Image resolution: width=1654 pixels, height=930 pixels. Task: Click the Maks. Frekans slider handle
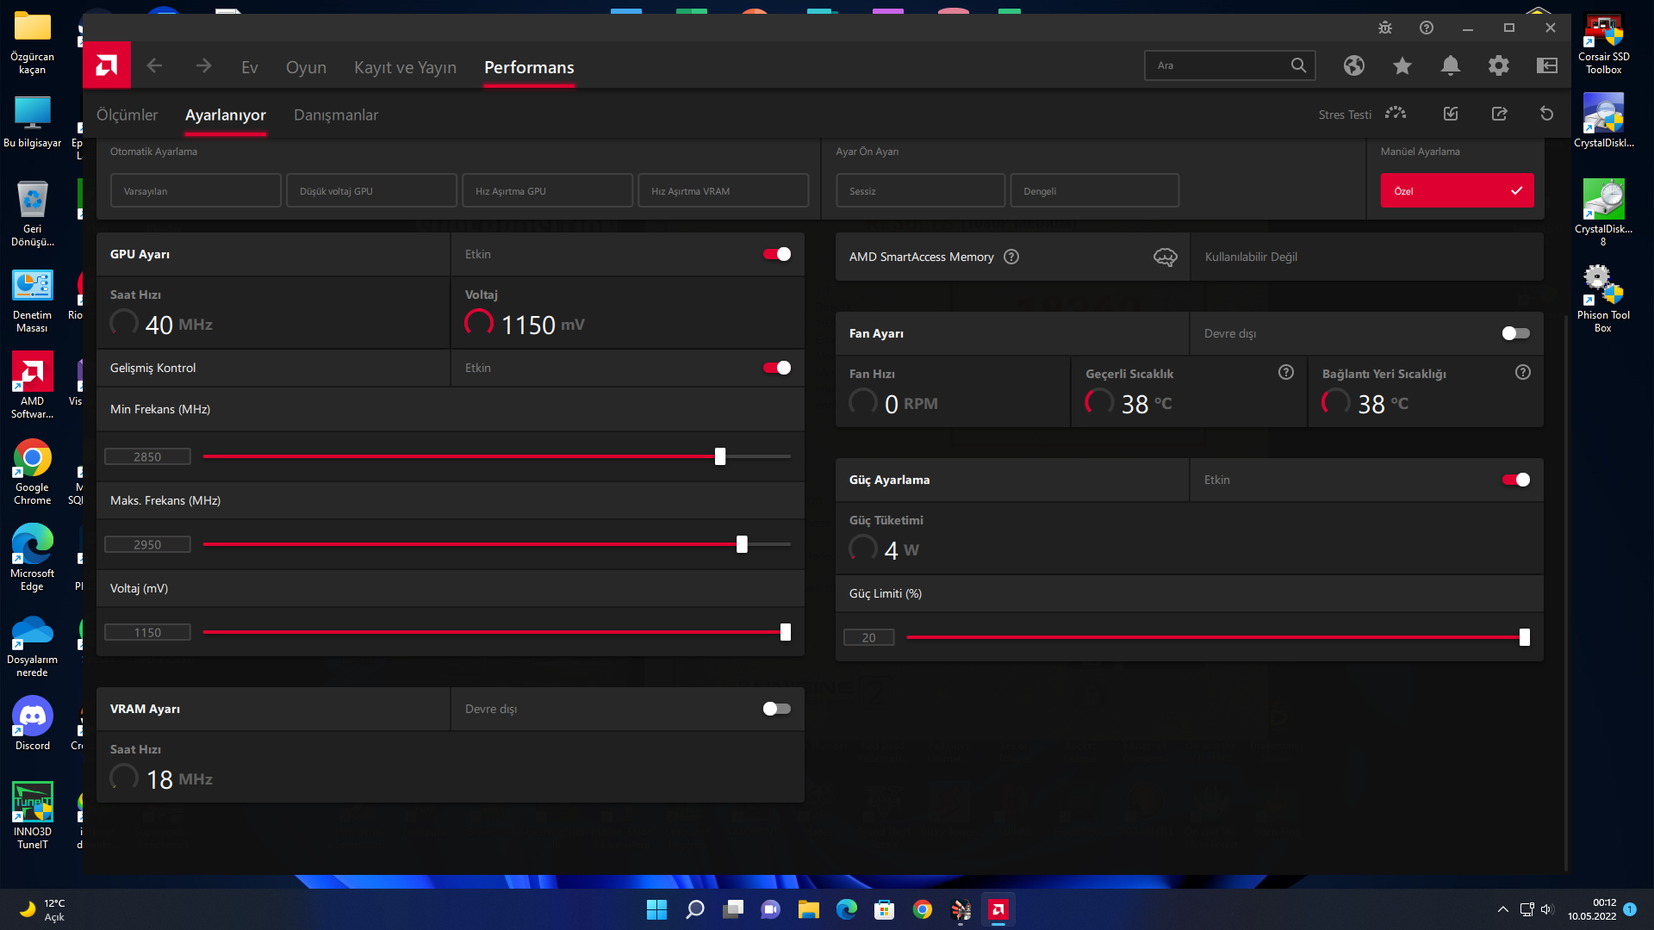(x=742, y=544)
